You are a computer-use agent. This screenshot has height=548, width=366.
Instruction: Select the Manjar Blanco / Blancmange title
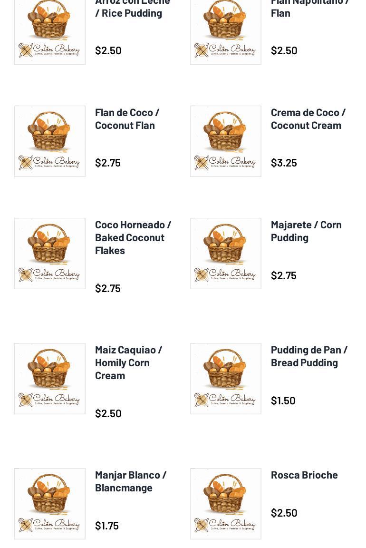tap(131, 481)
